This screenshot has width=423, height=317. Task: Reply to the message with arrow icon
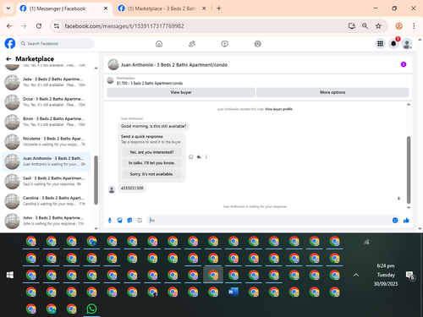(x=199, y=157)
